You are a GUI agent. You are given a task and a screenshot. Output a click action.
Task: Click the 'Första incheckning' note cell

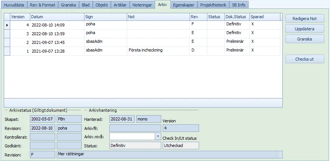click(158, 51)
